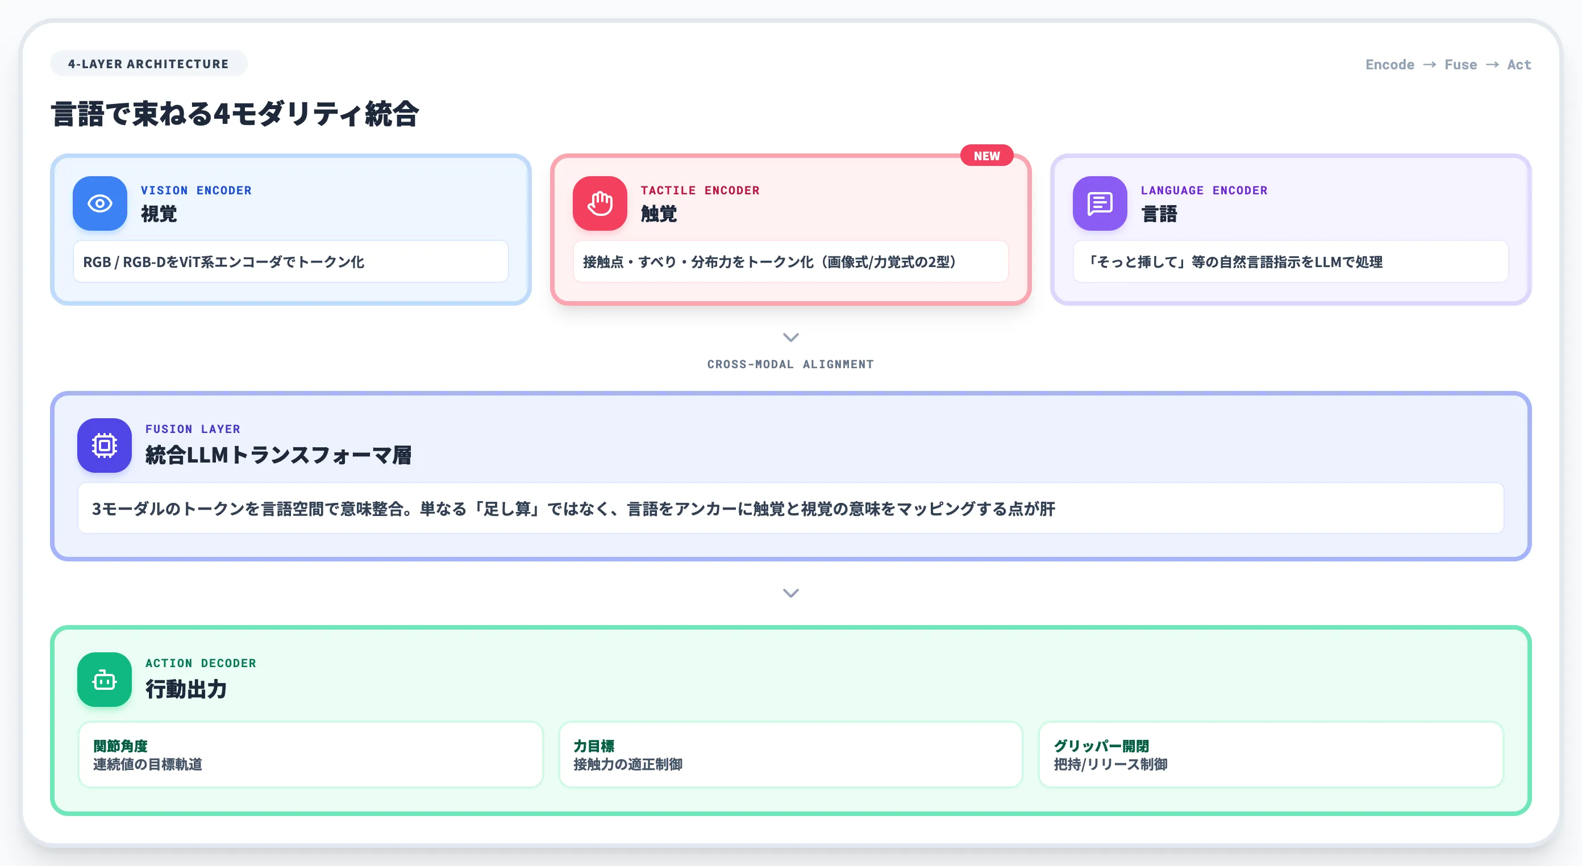Image resolution: width=1582 pixels, height=866 pixels.
Task: Click the chevron above Cross-Modal Alignment
Action: (x=791, y=337)
